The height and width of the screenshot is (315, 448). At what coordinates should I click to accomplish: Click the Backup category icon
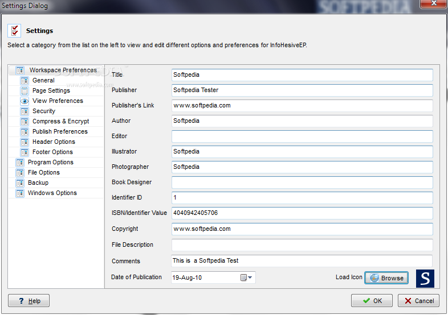coord(20,183)
